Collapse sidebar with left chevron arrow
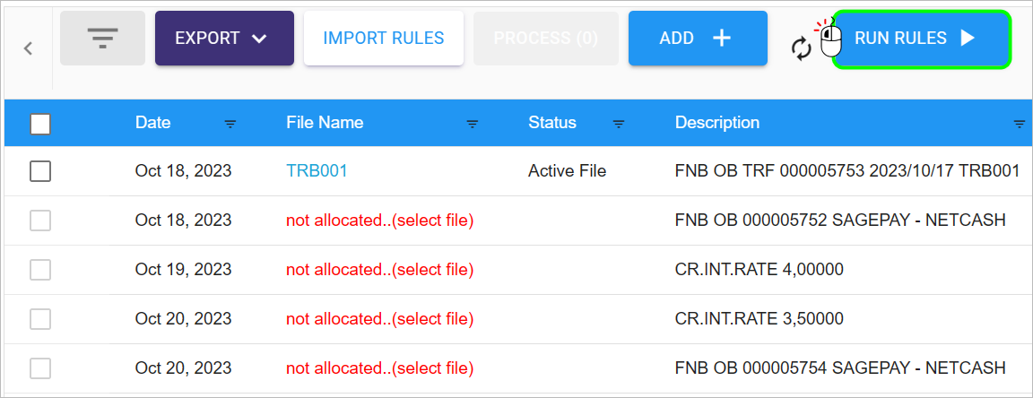 click(28, 48)
